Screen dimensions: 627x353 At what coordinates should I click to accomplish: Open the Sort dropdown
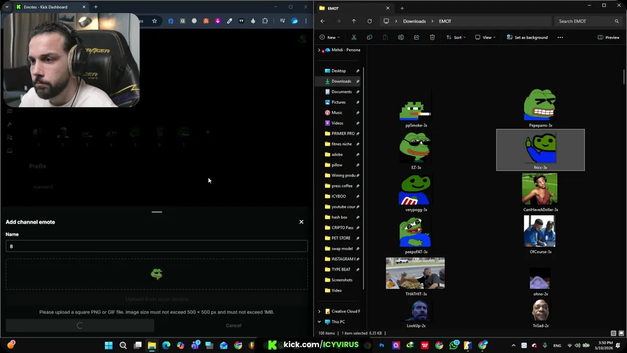click(x=456, y=37)
